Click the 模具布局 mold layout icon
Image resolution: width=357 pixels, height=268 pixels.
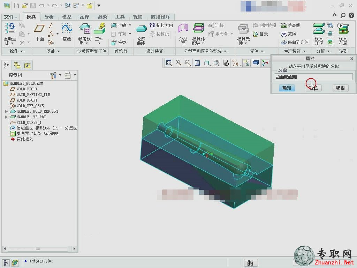point(343,29)
